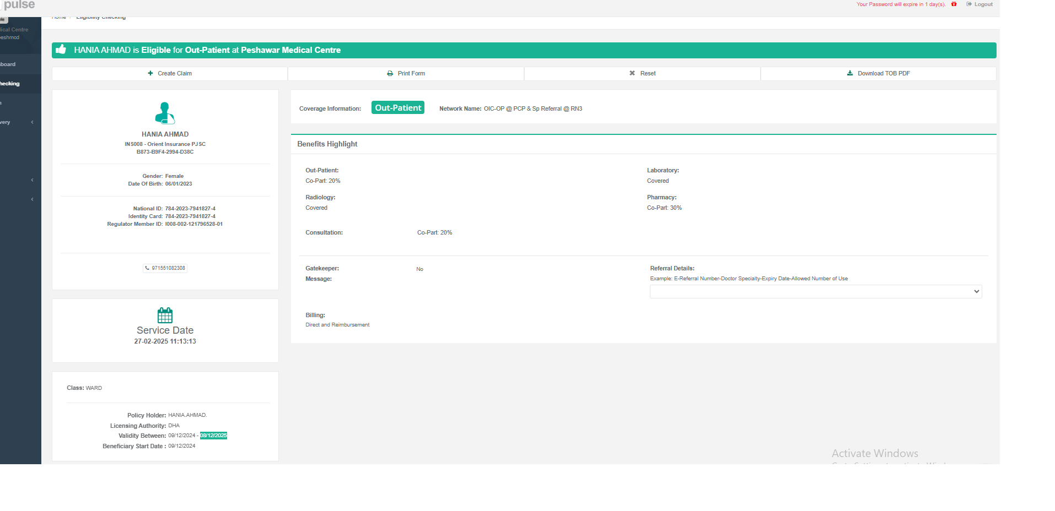Expand the topmost sidebar chevron arrow
Viewport: 1055px width, 511px height.
click(33, 122)
